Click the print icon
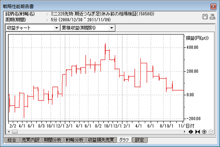The height and width of the screenshot is (147, 220). (212, 17)
